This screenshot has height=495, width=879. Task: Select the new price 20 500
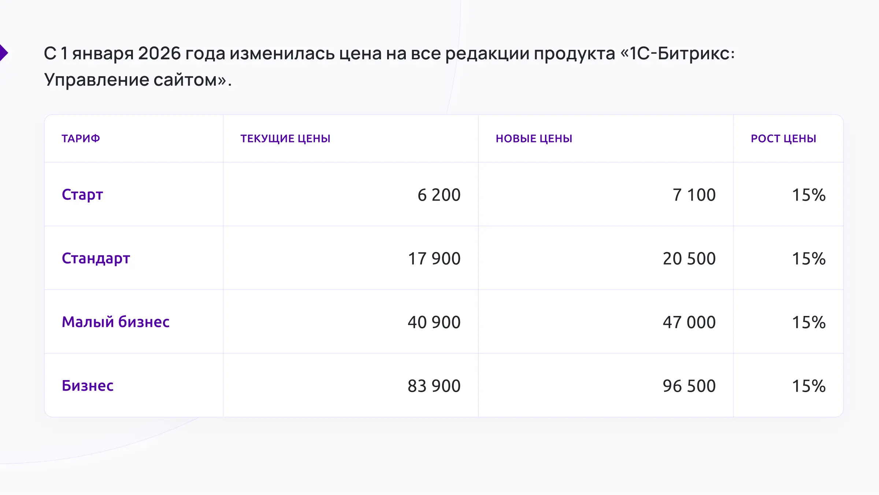coord(689,259)
